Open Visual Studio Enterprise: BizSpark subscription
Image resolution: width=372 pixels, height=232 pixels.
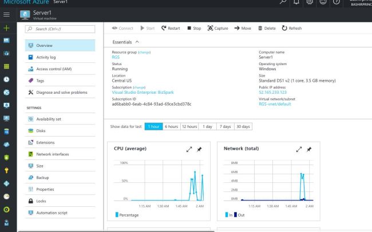click(143, 92)
